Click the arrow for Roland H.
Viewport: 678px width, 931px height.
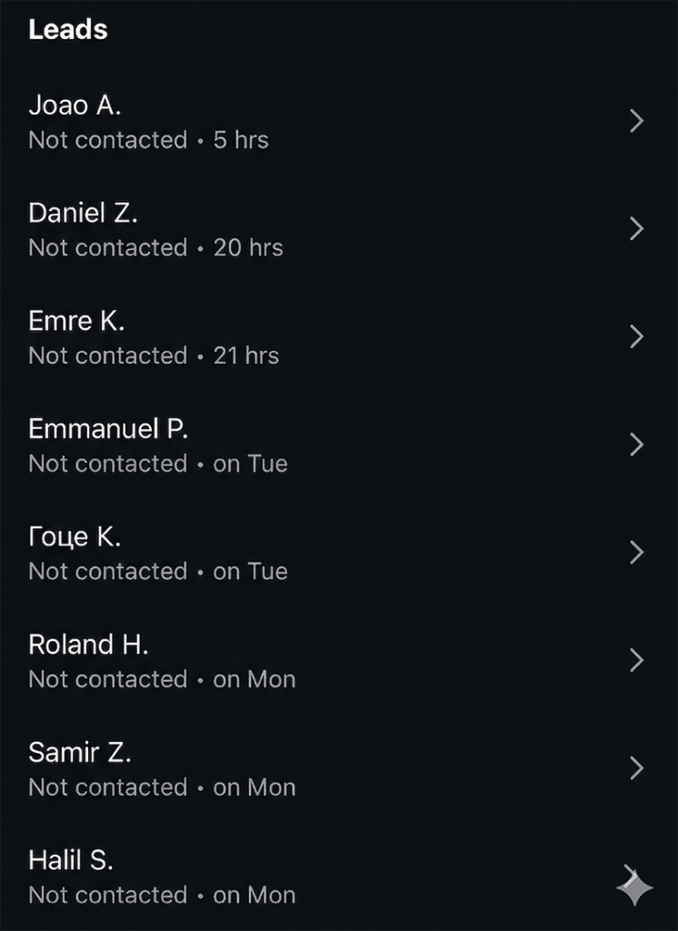pos(636,660)
